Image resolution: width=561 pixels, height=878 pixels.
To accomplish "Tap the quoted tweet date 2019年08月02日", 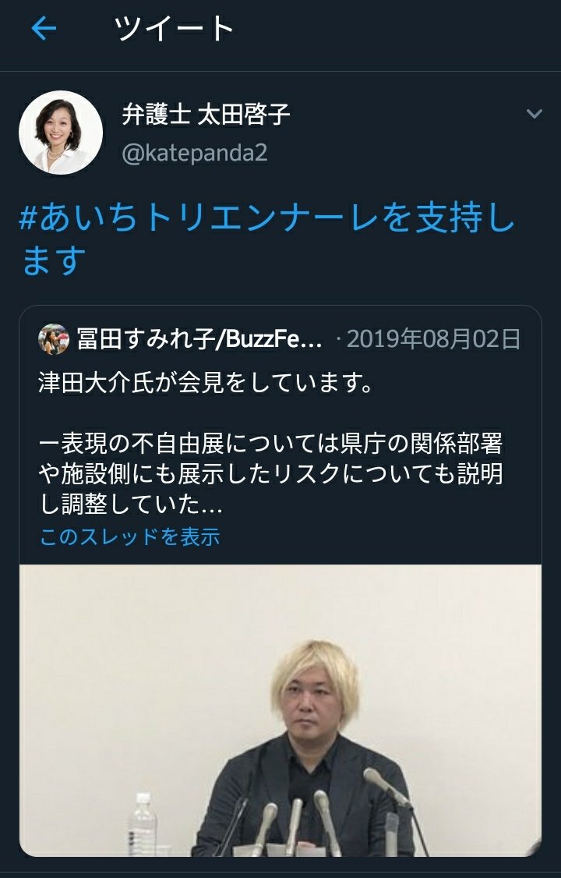I will [434, 339].
